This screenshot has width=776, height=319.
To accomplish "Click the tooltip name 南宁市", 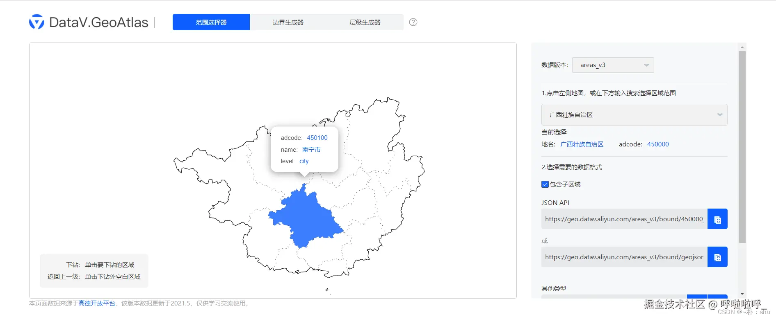I will (311, 150).
